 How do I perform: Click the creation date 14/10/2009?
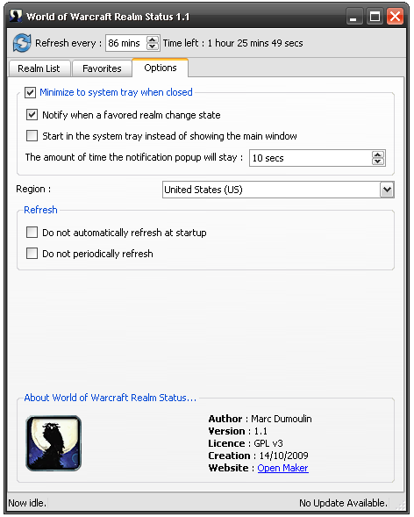(x=283, y=456)
